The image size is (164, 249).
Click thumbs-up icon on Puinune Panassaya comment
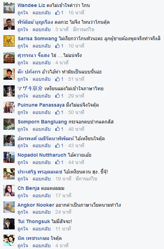coord(57,112)
